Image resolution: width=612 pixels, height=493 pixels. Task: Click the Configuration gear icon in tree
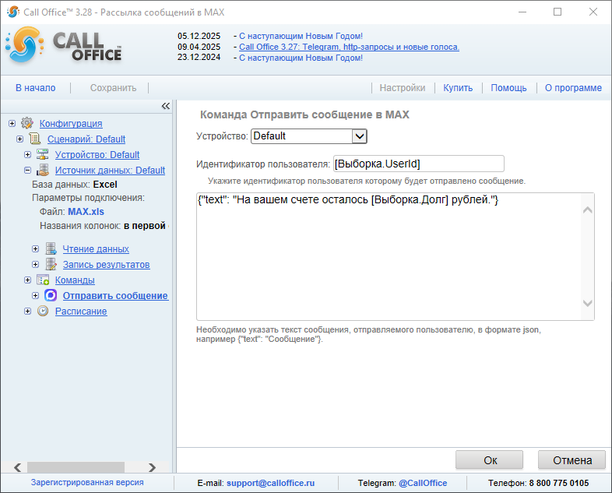[x=27, y=123]
